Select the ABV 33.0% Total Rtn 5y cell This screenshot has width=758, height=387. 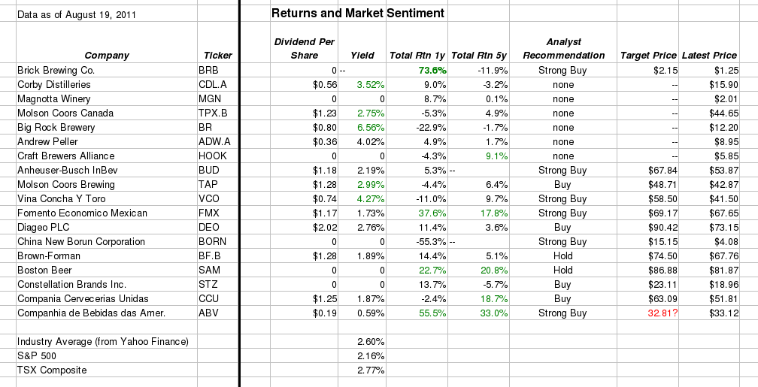pos(493,313)
